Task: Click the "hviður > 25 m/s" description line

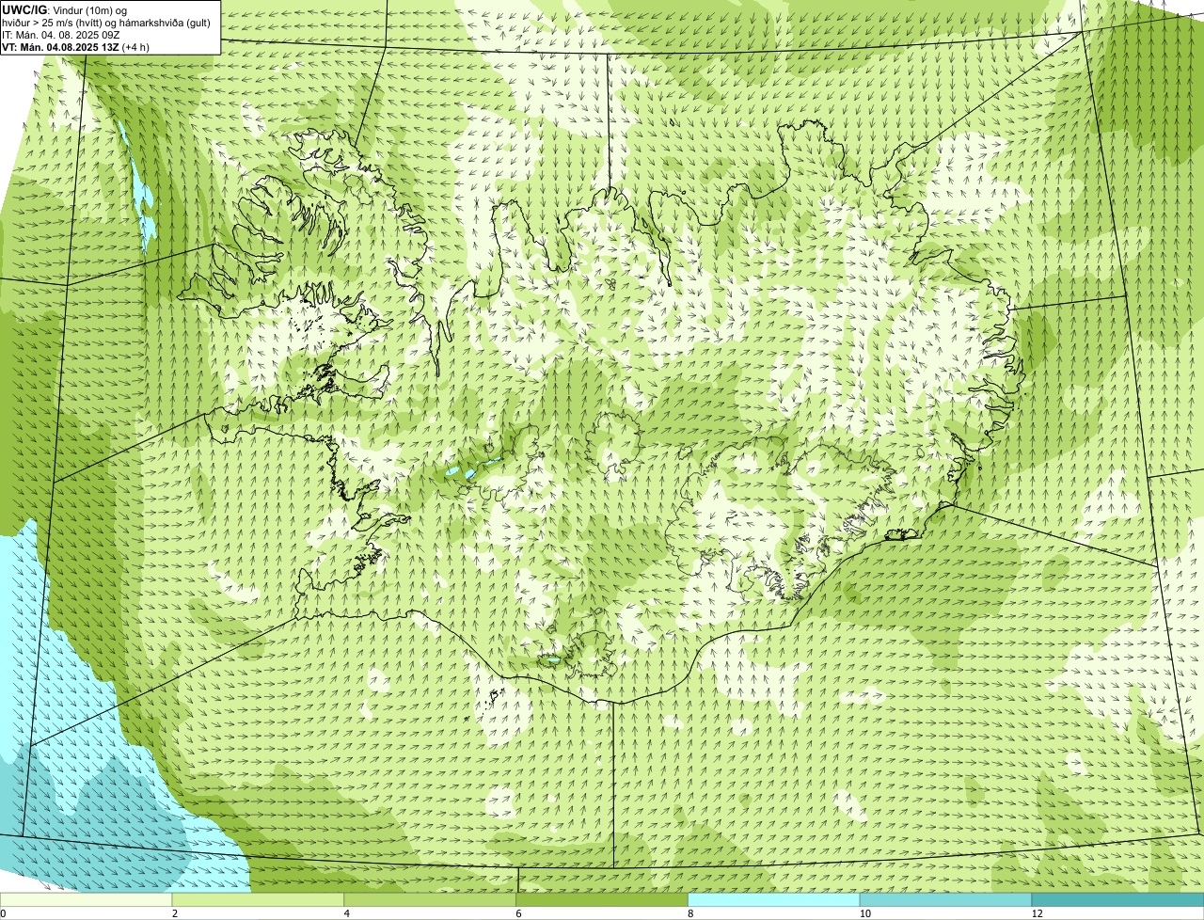Action: tap(106, 23)
